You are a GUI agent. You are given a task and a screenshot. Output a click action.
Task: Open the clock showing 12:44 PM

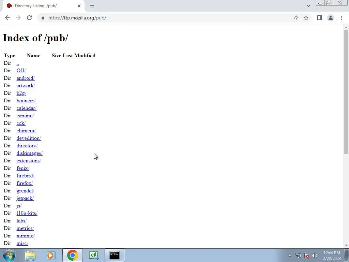(332, 256)
